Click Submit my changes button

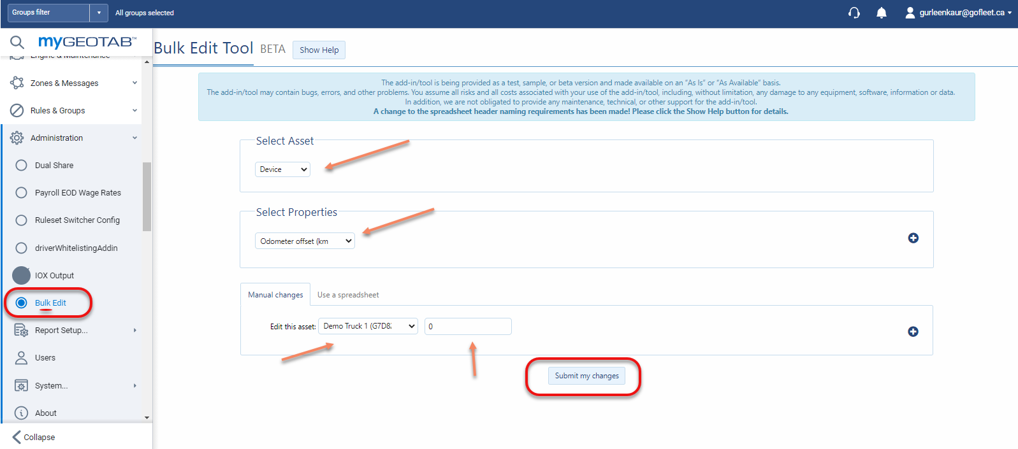[x=586, y=376]
